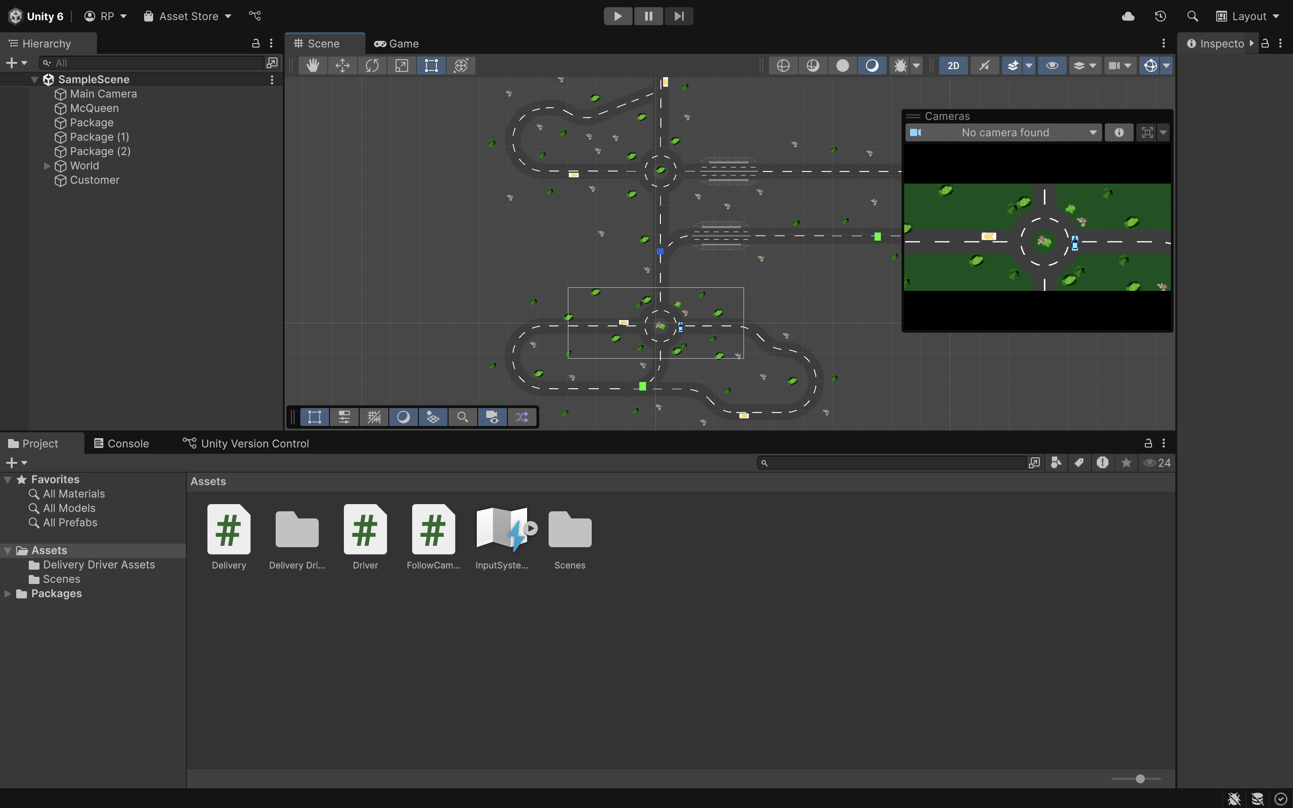1293x808 pixels.
Task: Select the Transform tool
Action: pyautogui.click(x=461, y=66)
